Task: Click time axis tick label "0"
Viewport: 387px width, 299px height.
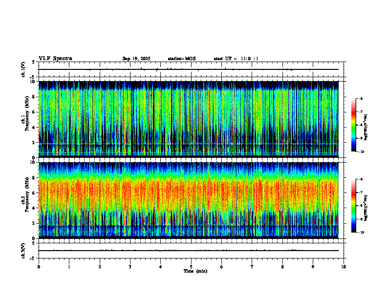Action: (x=39, y=267)
